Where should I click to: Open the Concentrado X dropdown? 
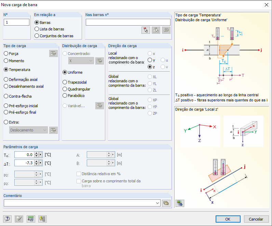click(81, 61)
